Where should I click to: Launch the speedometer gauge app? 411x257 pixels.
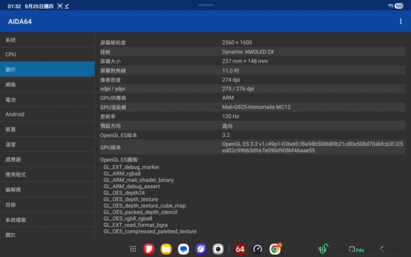258,249
